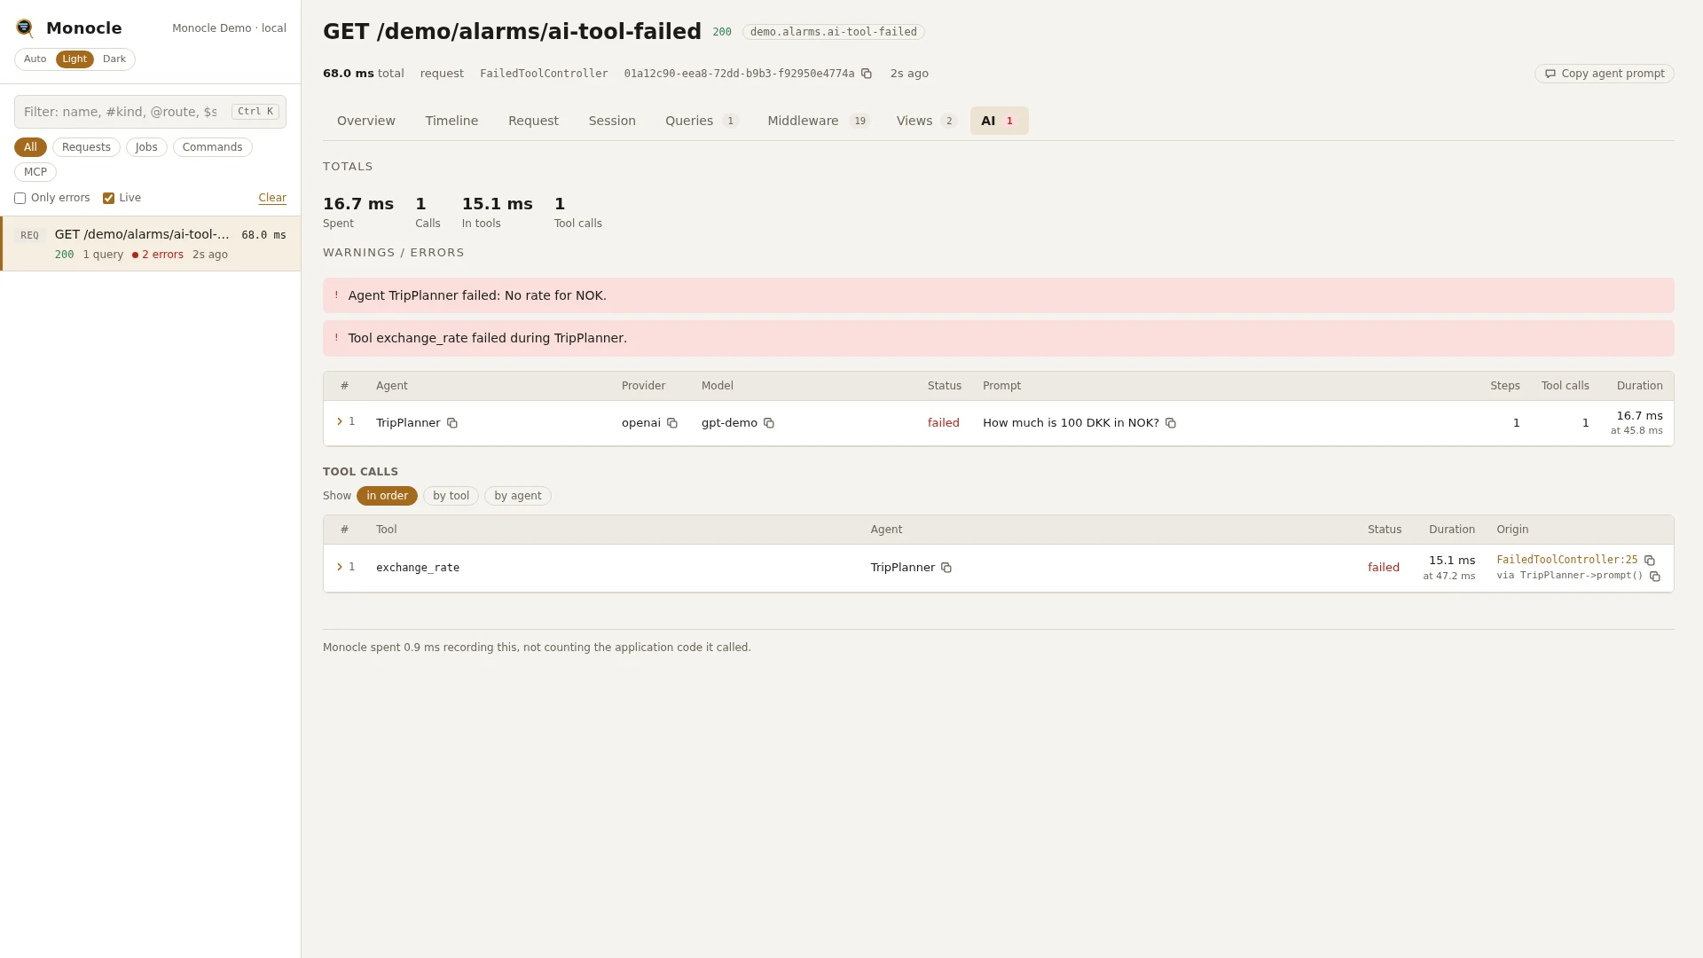This screenshot has height=958, width=1703.
Task: Open the Queries tab
Action: 702,121
